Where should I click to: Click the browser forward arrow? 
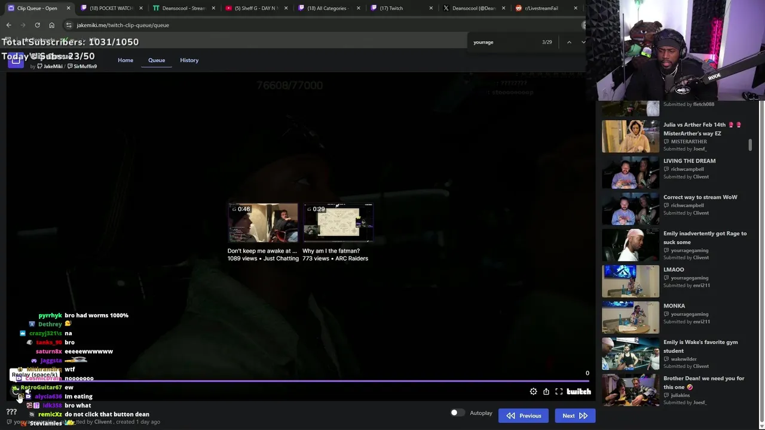pos(23,25)
